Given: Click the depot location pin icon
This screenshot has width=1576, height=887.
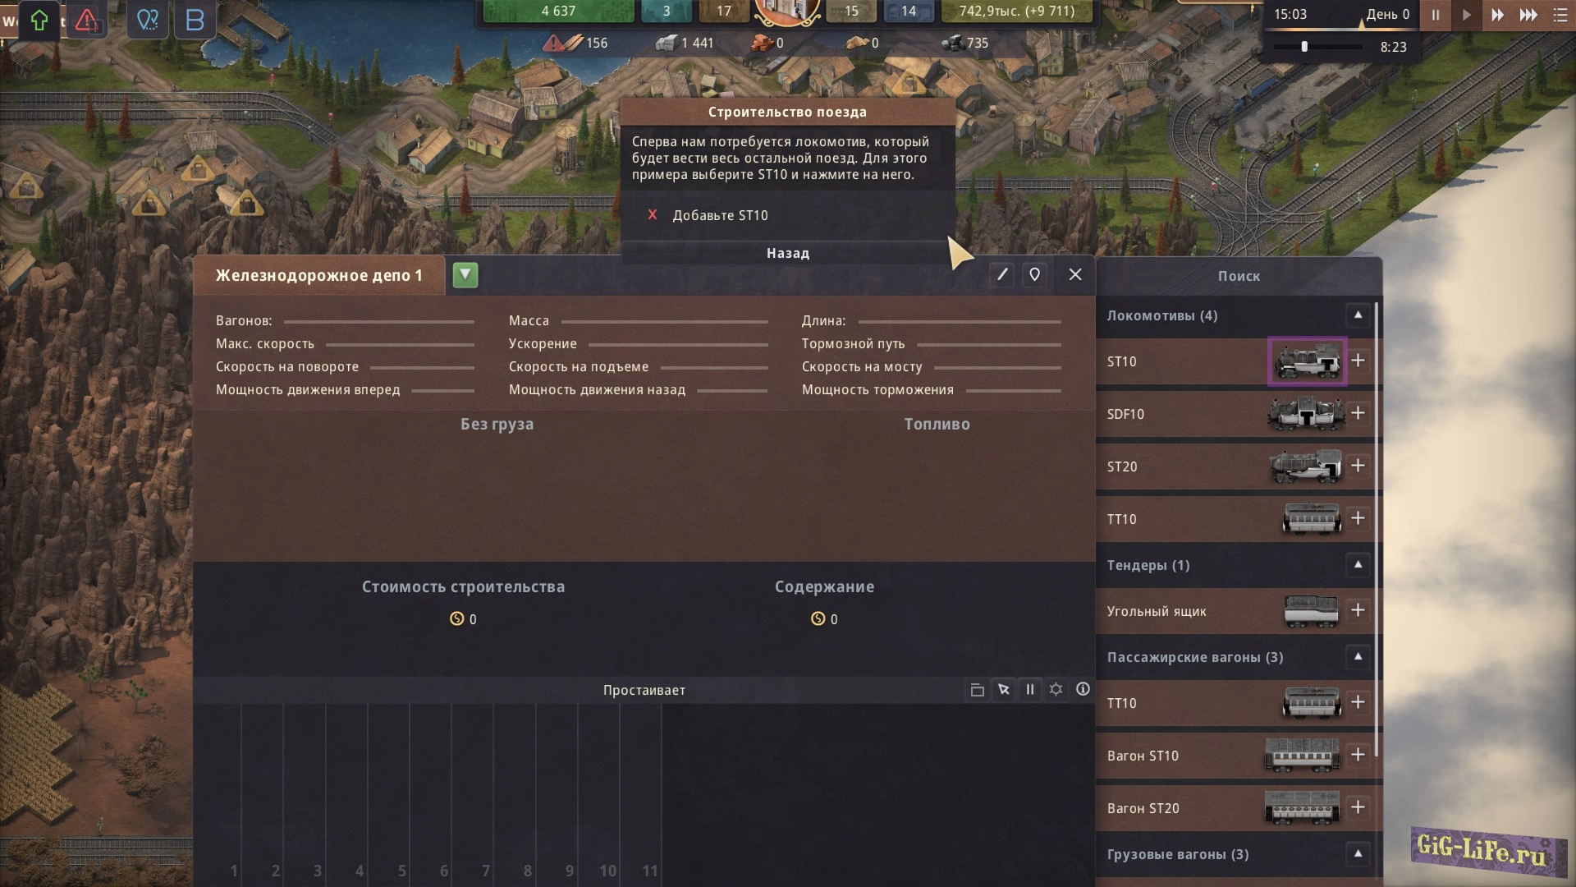Looking at the screenshot, I should click(1034, 275).
